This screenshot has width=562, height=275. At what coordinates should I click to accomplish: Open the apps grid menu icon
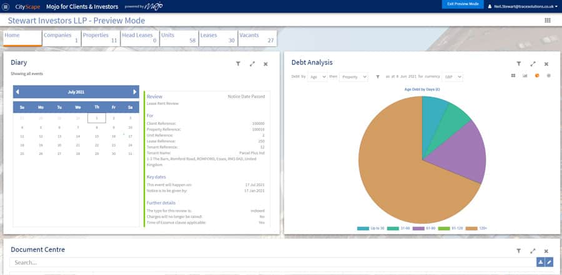[548, 20]
